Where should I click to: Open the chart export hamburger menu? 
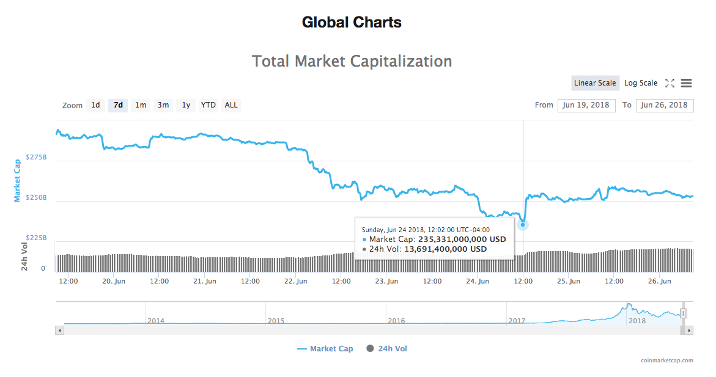tap(686, 83)
